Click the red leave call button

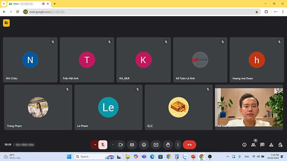189,145
